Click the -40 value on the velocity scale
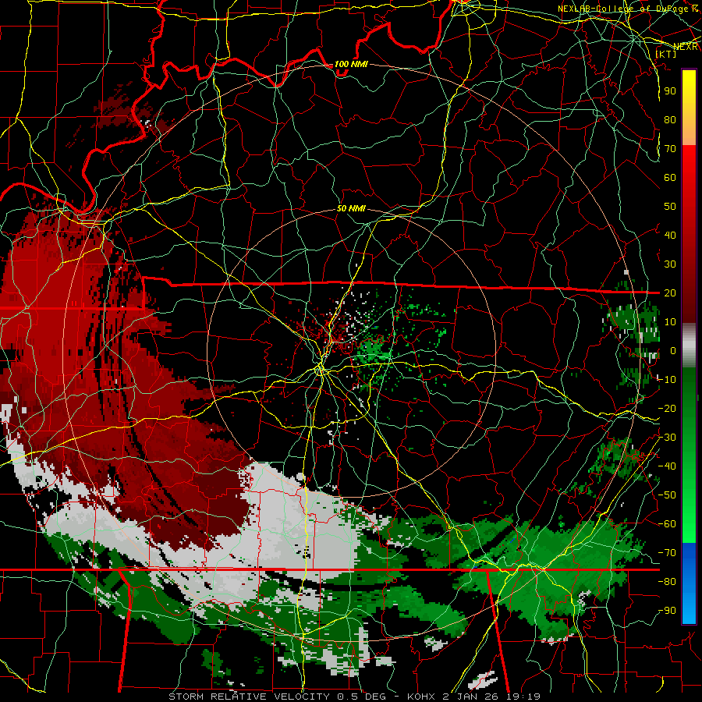 tap(667, 466)
